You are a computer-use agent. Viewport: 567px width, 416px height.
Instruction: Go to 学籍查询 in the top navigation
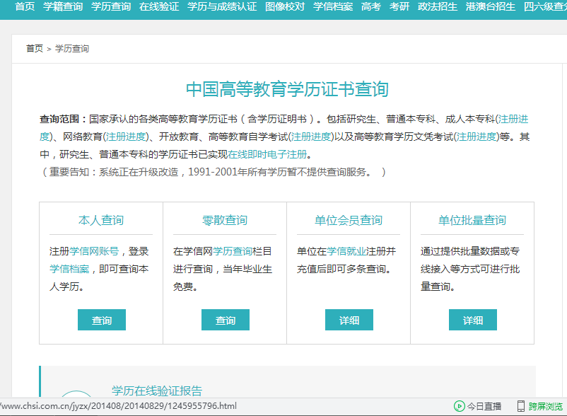point(63,6)
